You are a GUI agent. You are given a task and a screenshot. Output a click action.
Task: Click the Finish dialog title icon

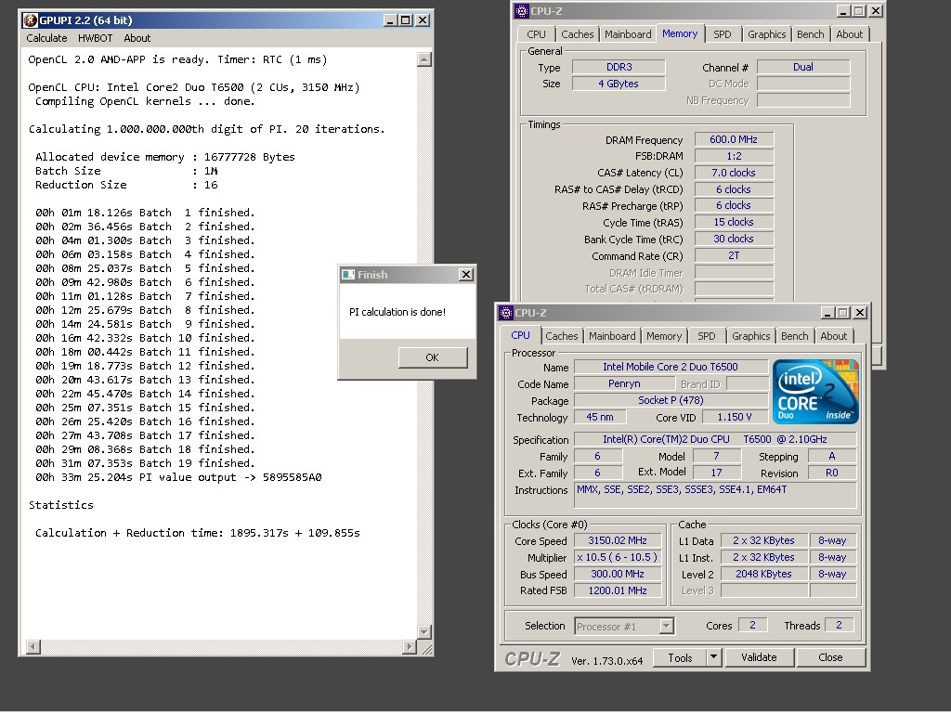348,275
